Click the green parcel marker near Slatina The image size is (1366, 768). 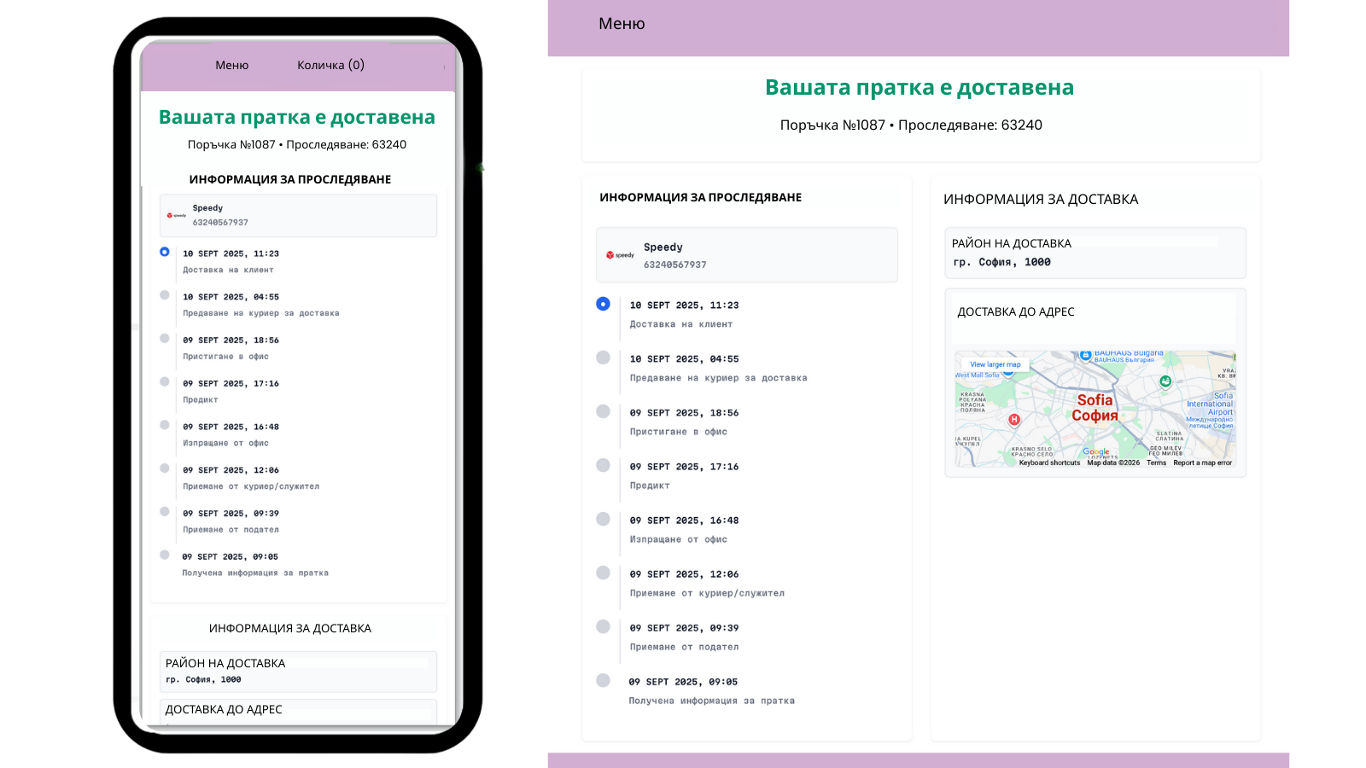click(x=1165, y=381)
